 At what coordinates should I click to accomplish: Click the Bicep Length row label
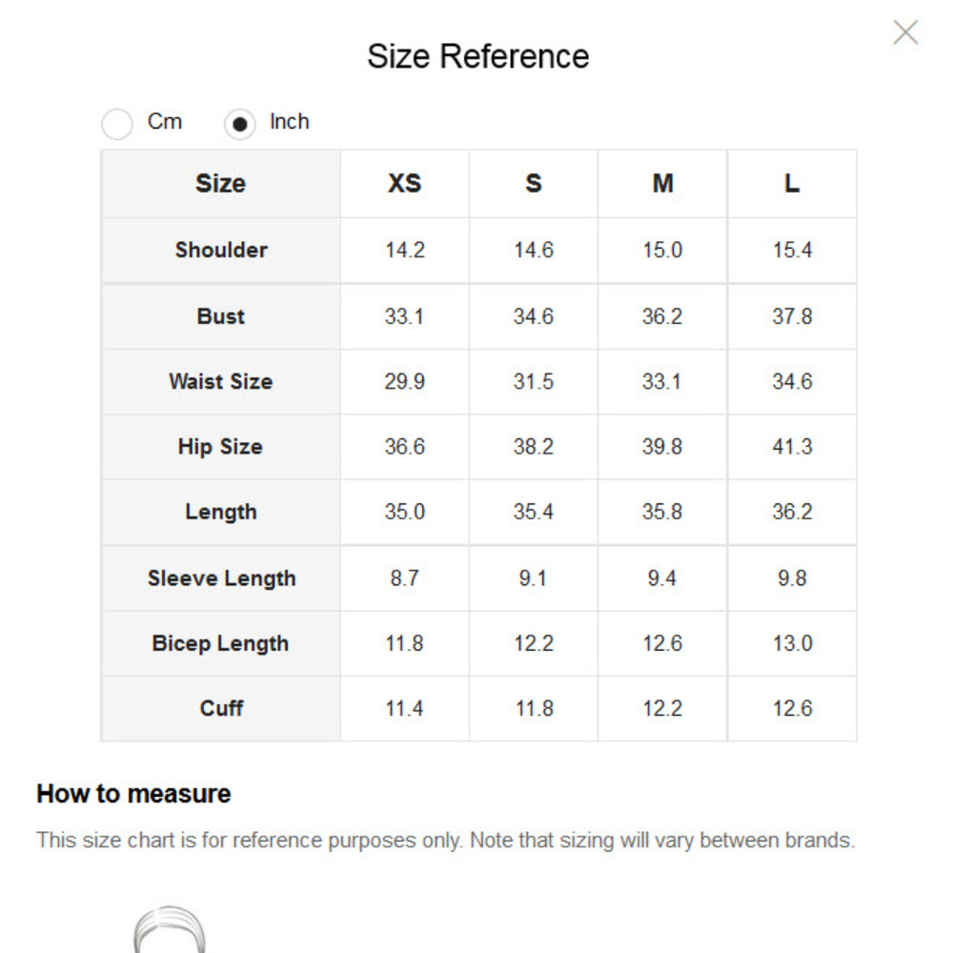221,643
